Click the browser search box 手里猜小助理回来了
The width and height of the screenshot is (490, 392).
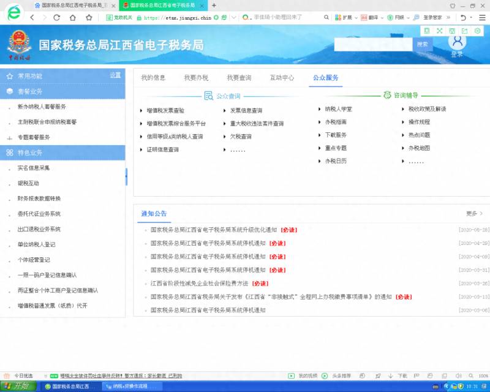(x=278, y=17)
